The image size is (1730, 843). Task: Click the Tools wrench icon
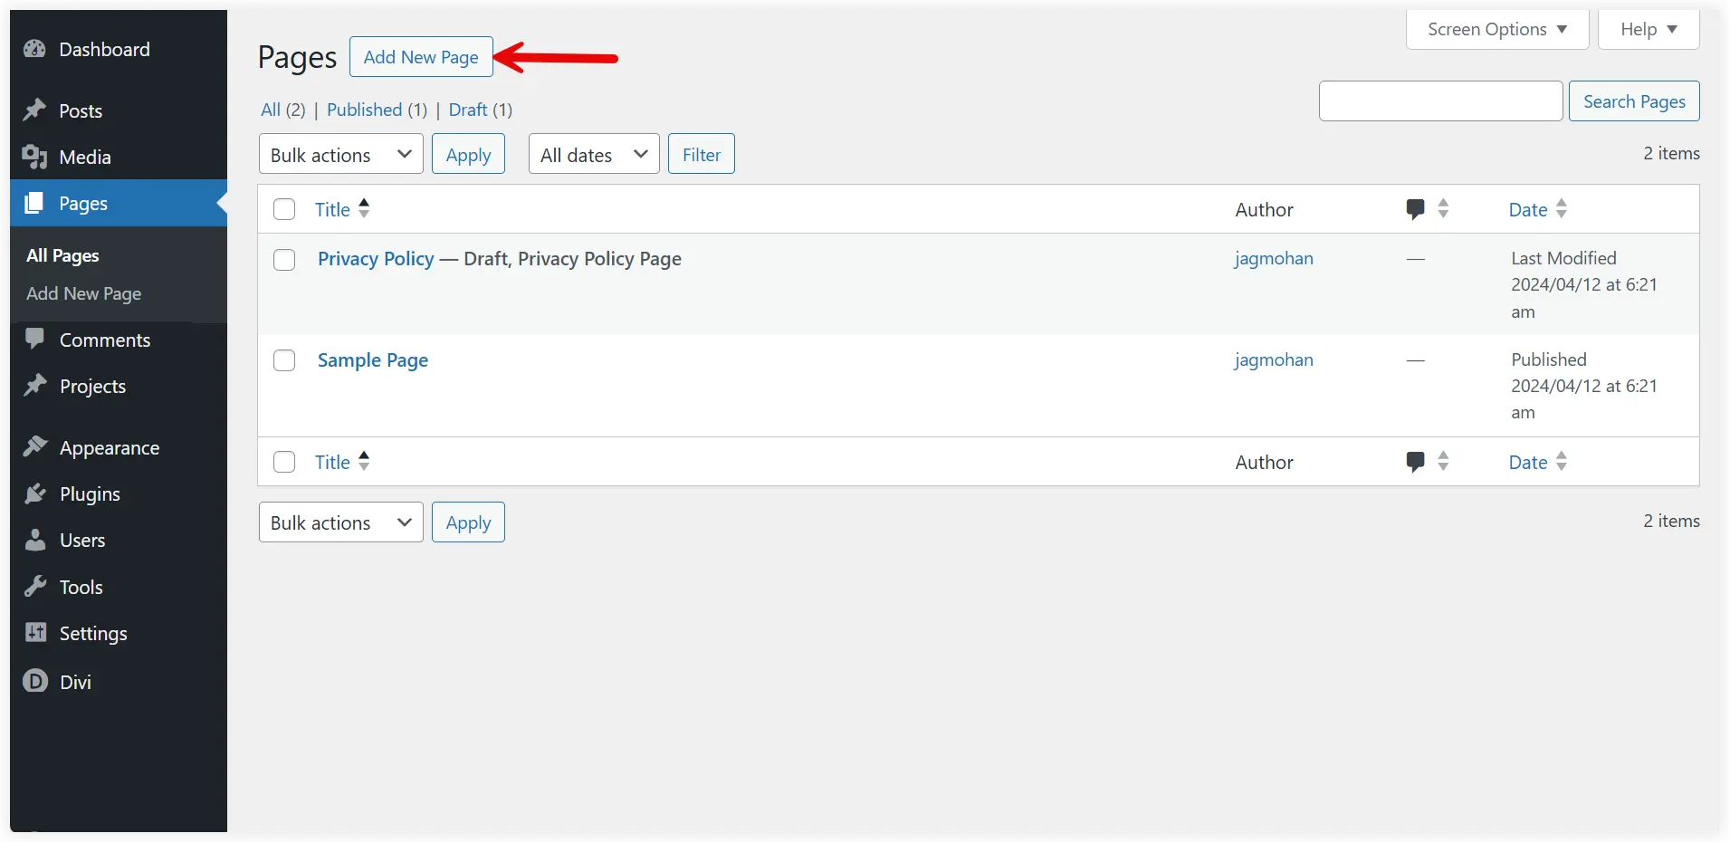click(34, 587)
